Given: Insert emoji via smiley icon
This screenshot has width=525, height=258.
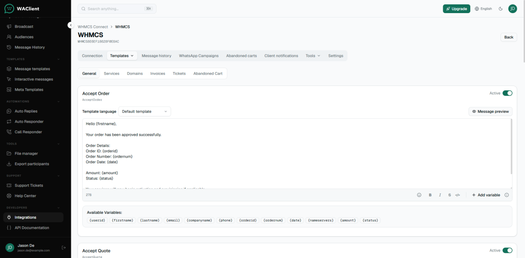Looking at the screenshot, I should pos(419,195).
